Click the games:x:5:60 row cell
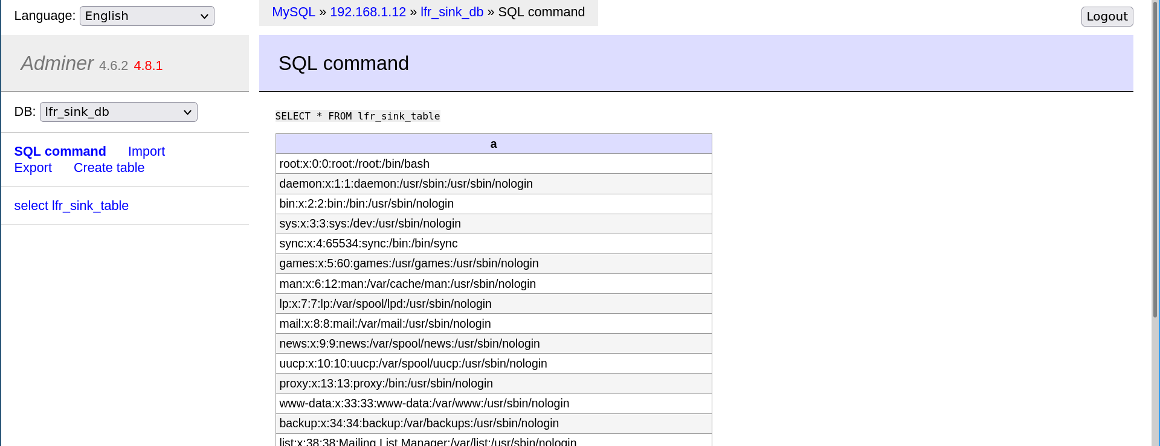The image size is (1160, 446). point(494,263)
